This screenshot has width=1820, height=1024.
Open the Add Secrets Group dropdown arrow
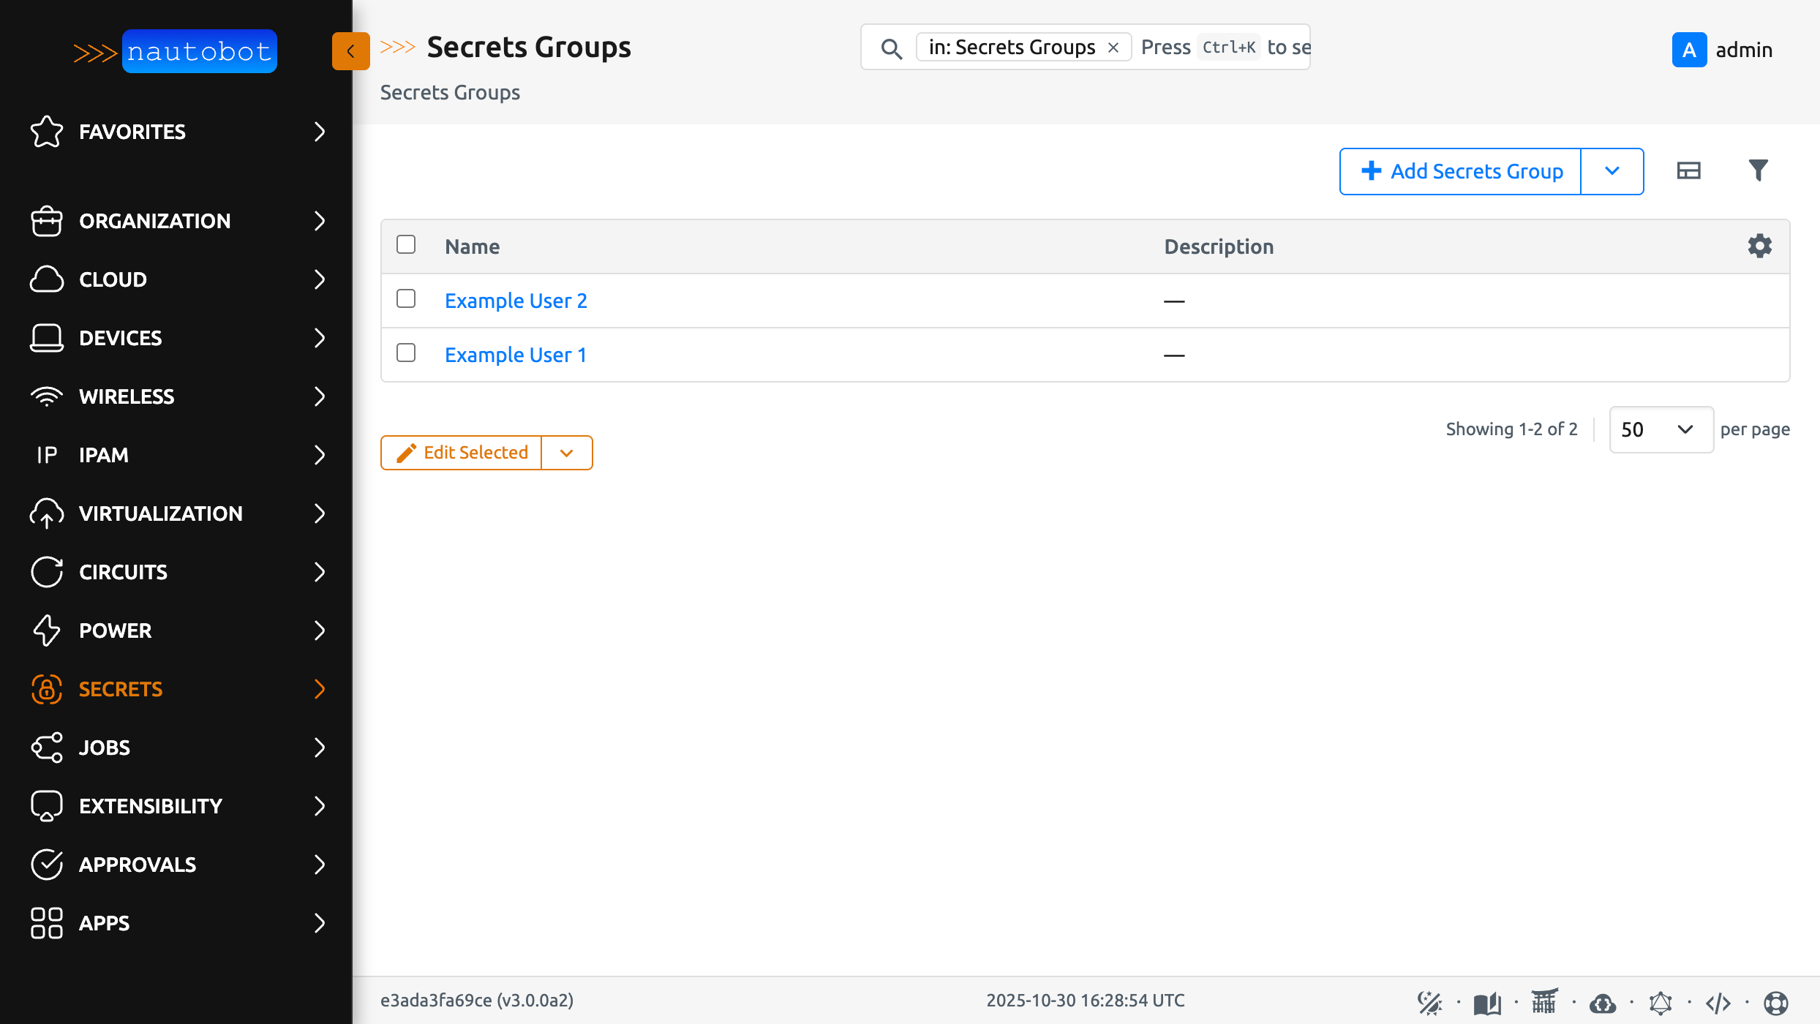[x=1612, y=171]
